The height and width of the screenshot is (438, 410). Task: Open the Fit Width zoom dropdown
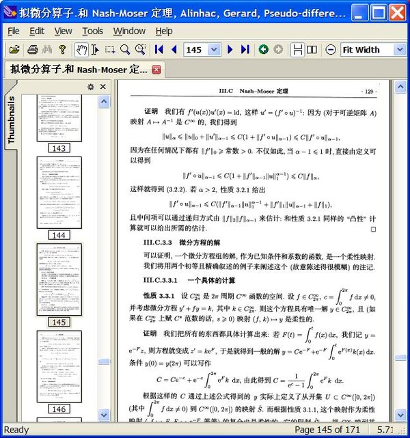[400, 50]
